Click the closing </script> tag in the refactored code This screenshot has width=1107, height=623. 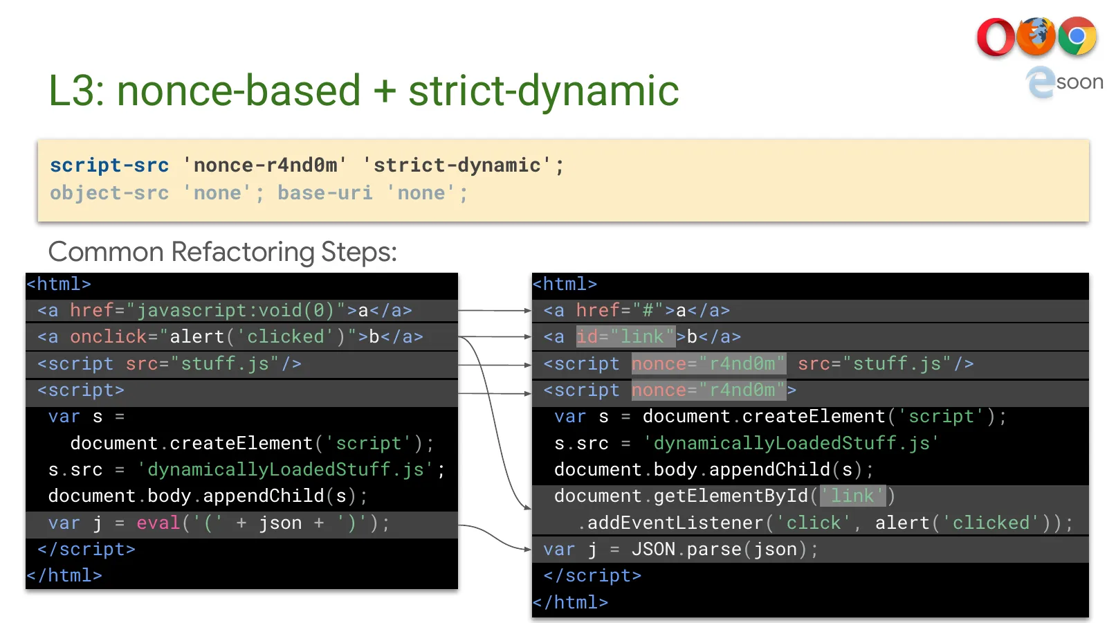pos(592,576)
